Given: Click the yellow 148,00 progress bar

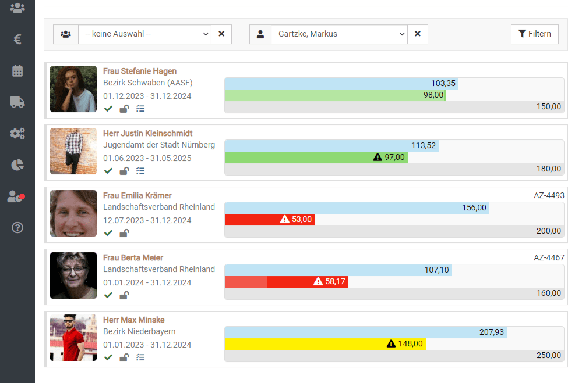Looking at the screenshot, I should click(325, 343).
